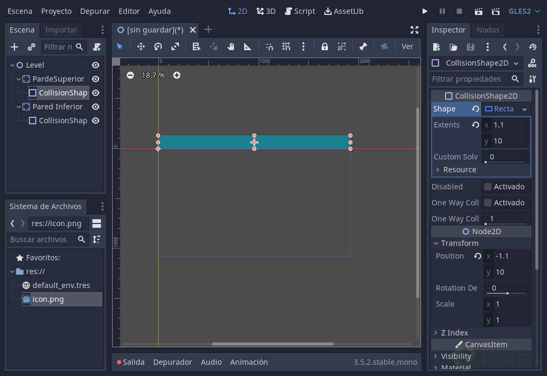547x376 pixels.
Task: Switch to the Nodos tab
Action: coord(487,30)
